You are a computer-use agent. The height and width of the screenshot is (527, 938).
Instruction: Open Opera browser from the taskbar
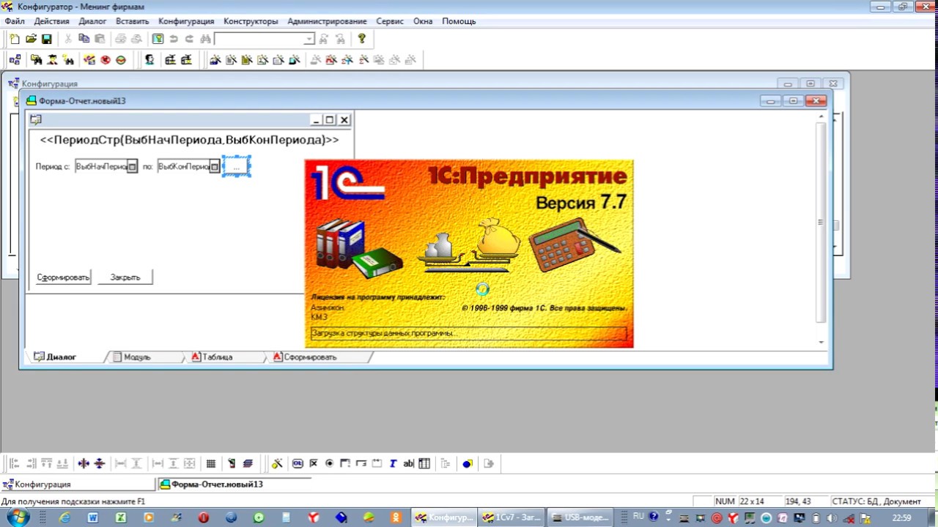(204, 517)
